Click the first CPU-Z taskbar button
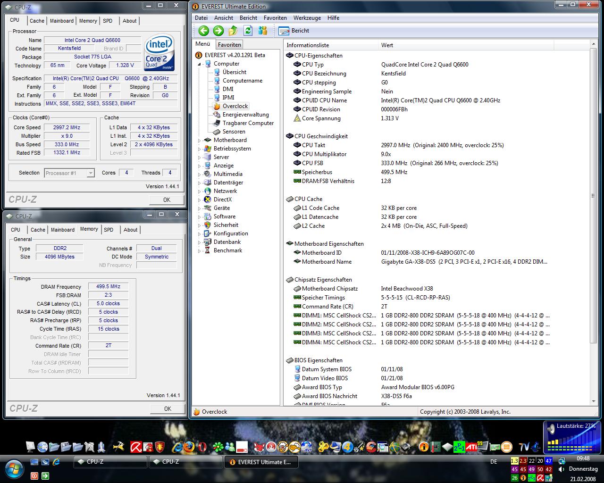The image size is (604, 483). click(x=110, y=462)
